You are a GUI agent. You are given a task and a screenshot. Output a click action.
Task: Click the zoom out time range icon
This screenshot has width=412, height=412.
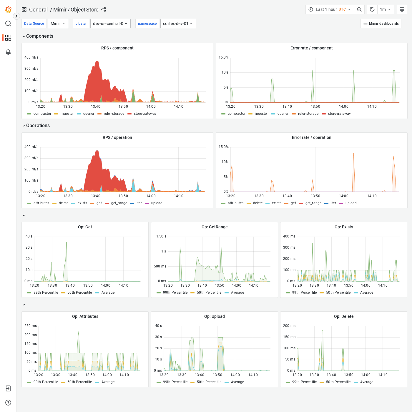coord(359,9)
